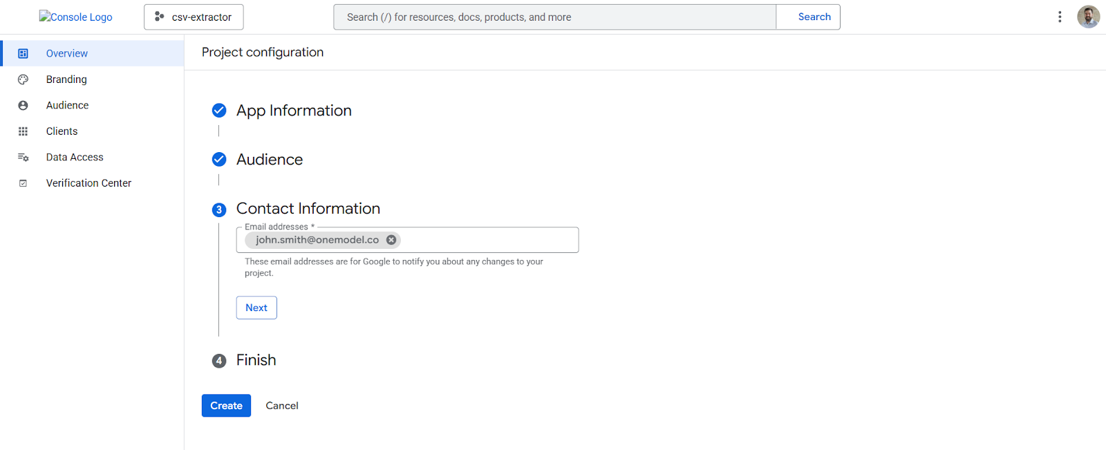Image resolution: width=1106 pixels, height=450 pixels.
Task: Open the three-dot more options menu
Action: [x=1059, y=17]
